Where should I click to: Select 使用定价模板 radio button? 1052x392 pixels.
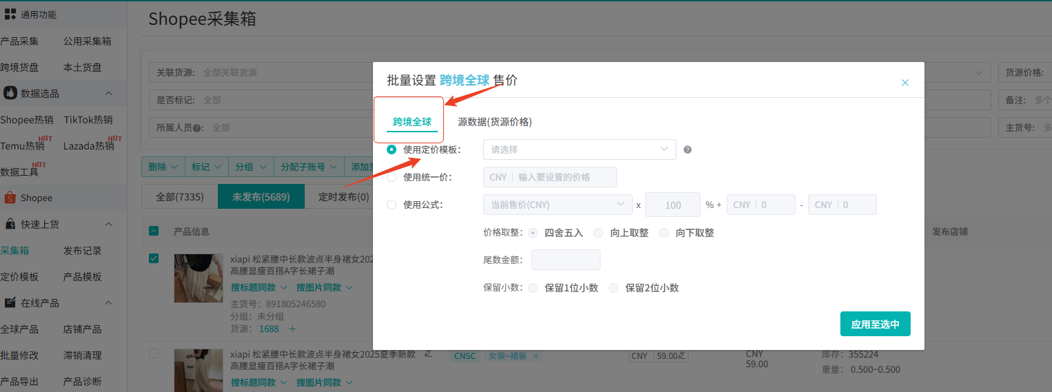(392, 149)
